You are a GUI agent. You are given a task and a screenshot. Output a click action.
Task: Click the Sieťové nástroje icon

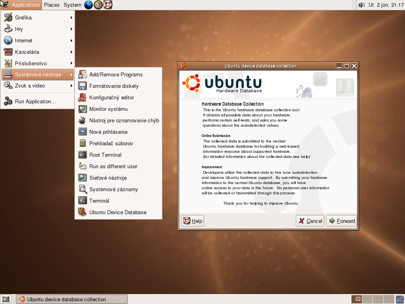pyautogui.click(x=83, y=178)
